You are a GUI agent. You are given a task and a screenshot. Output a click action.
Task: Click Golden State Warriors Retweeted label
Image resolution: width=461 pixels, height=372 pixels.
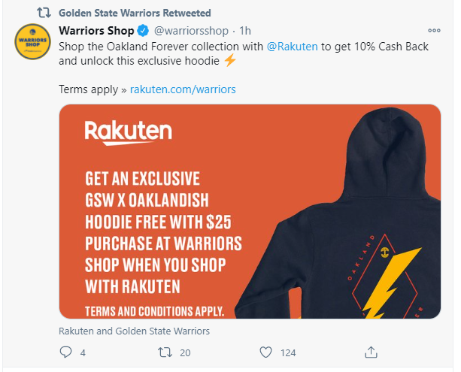(x=135, y=13)
